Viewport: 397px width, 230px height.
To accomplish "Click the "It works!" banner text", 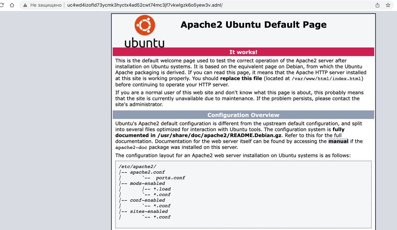I will point(243,52).
